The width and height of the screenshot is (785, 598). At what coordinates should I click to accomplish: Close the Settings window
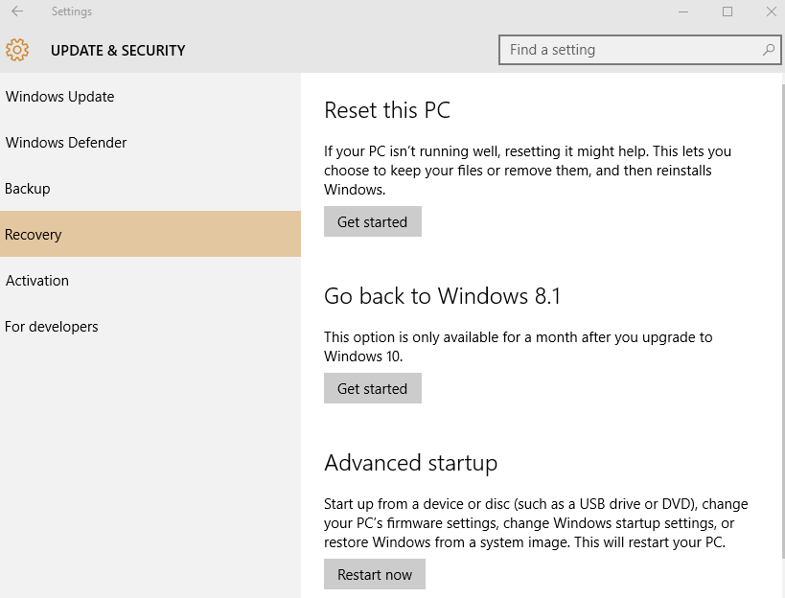pyautogui.click(x=771, y=11)
